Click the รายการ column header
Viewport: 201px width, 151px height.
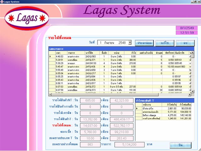pos(76,53)
